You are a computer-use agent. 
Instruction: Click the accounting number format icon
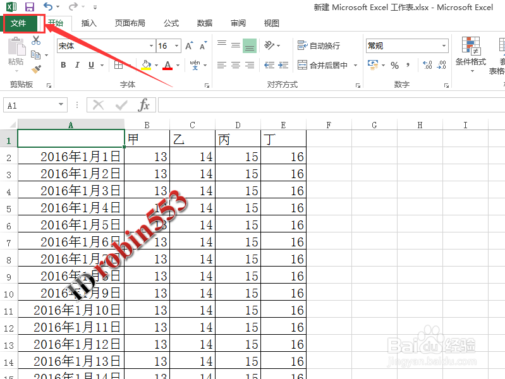pyautogui.click(x=373, y=65)
